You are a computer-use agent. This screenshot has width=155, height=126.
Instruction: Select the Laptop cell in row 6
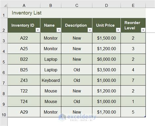[51, 70]
